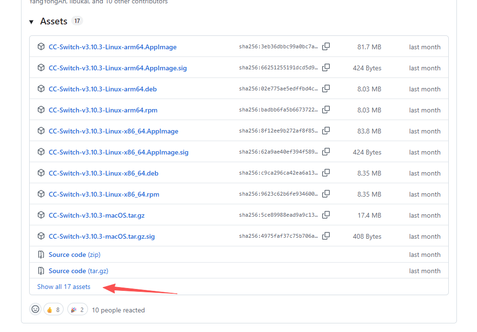Copy sha256 for Linux-x86_64.AppImage.sig asset
477x332 pixels.
click(x=326, y=152)
